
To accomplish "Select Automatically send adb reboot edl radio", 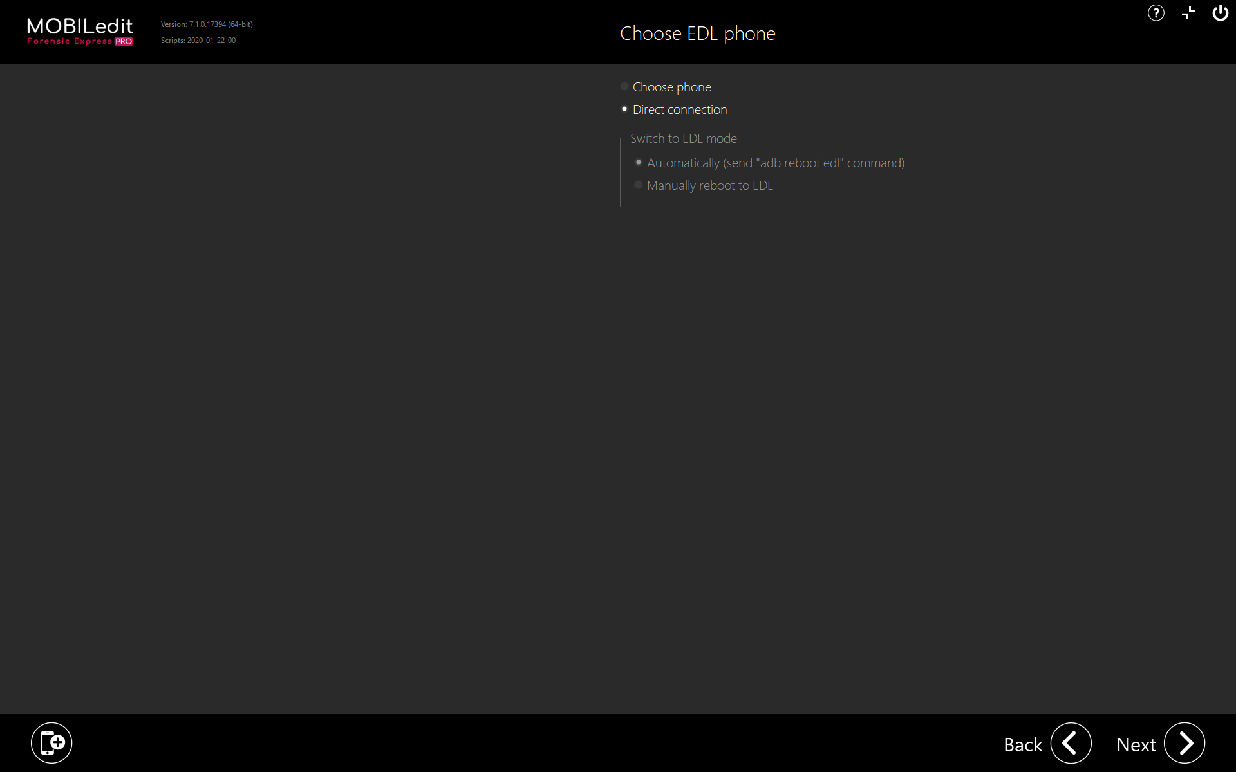I will pyautogui.click(x=639, y=162).
